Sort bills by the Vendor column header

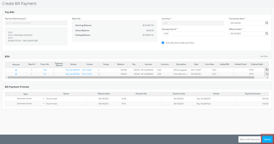[73, 64]
